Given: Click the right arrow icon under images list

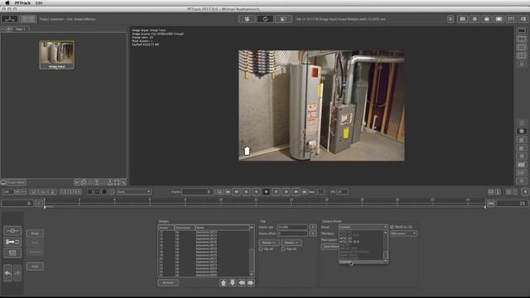Looking at the screenshot, I should (251, 283).
